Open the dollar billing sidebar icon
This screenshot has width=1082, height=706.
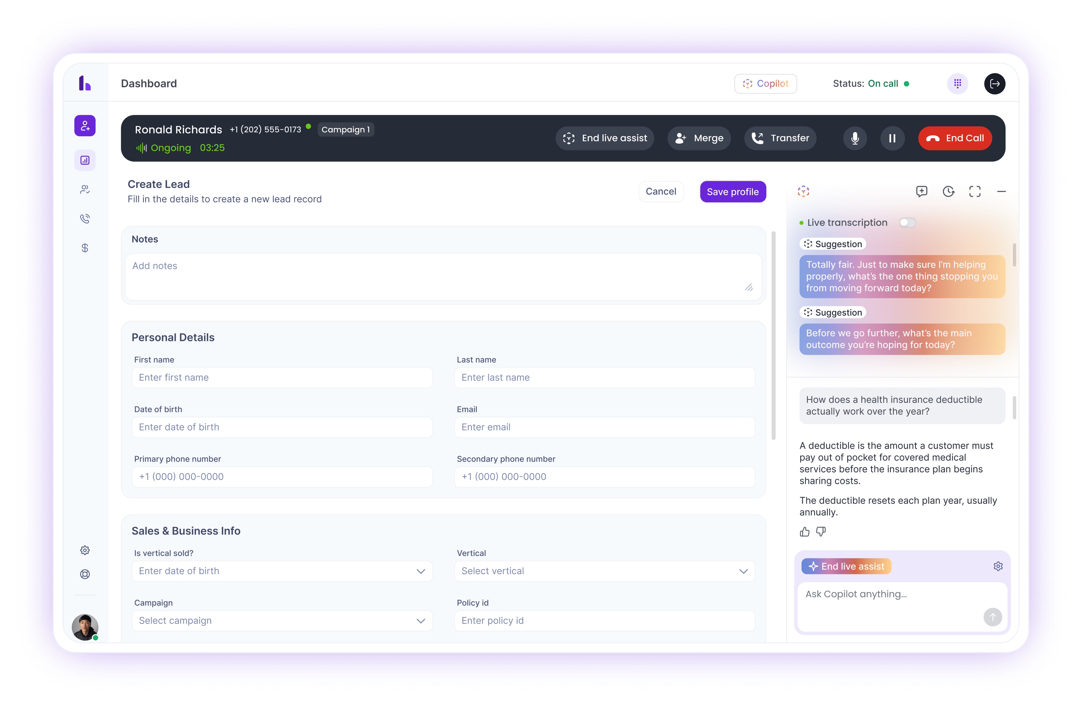[x=85, y=248]
